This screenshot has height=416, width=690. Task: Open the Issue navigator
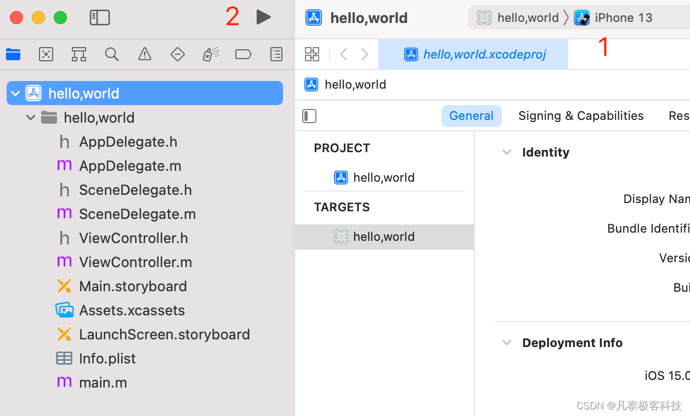click(x=145, y=54)
